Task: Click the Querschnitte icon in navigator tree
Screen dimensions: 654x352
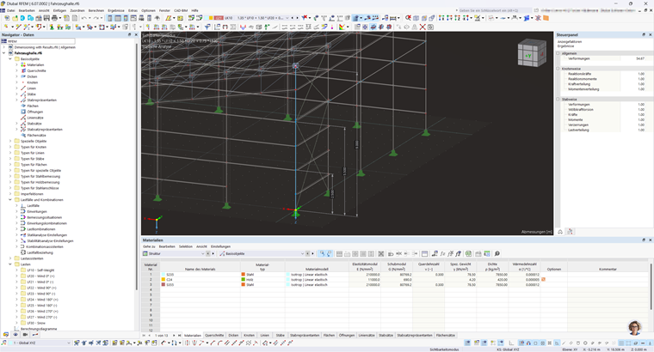Action: point(23,70)
